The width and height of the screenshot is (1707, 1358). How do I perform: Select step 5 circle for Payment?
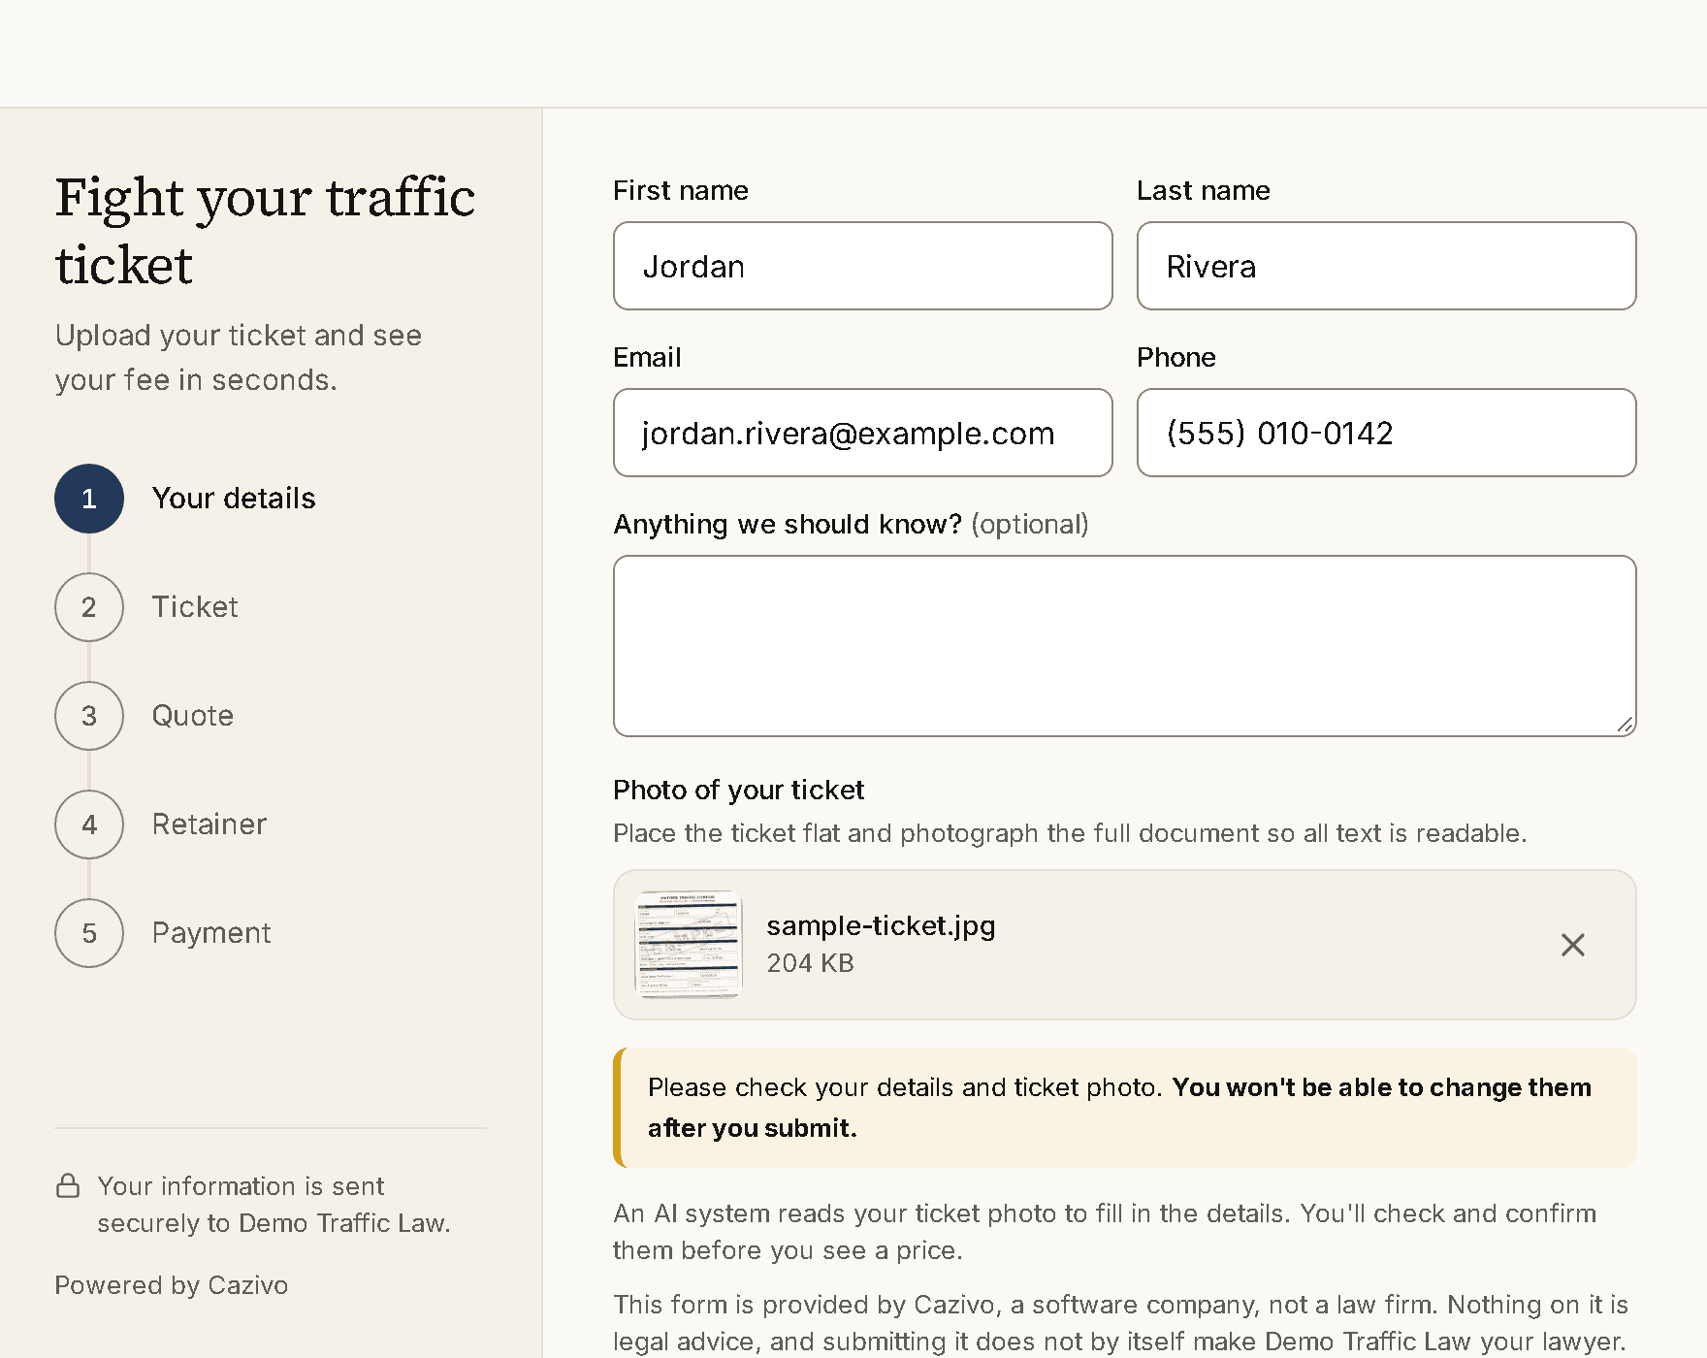tap(89, 933)
